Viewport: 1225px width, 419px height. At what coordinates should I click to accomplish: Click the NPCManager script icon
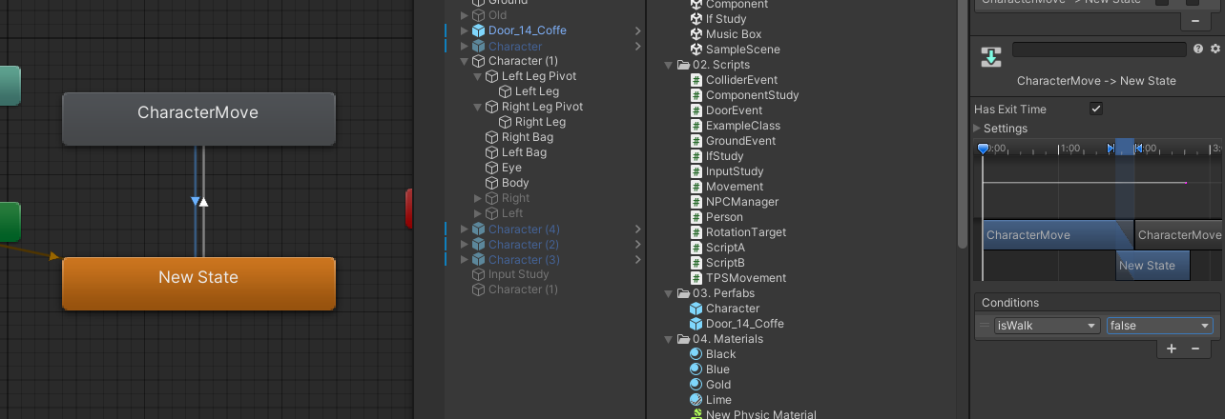point(696,202)
